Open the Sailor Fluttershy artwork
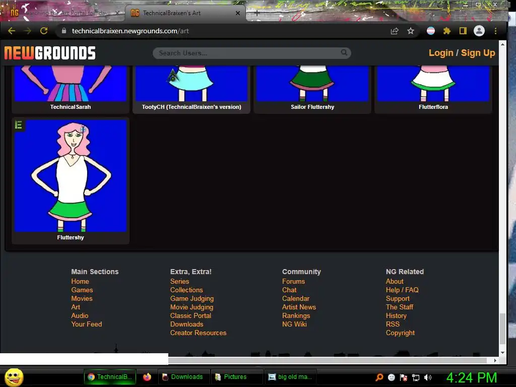 point(312,89)
